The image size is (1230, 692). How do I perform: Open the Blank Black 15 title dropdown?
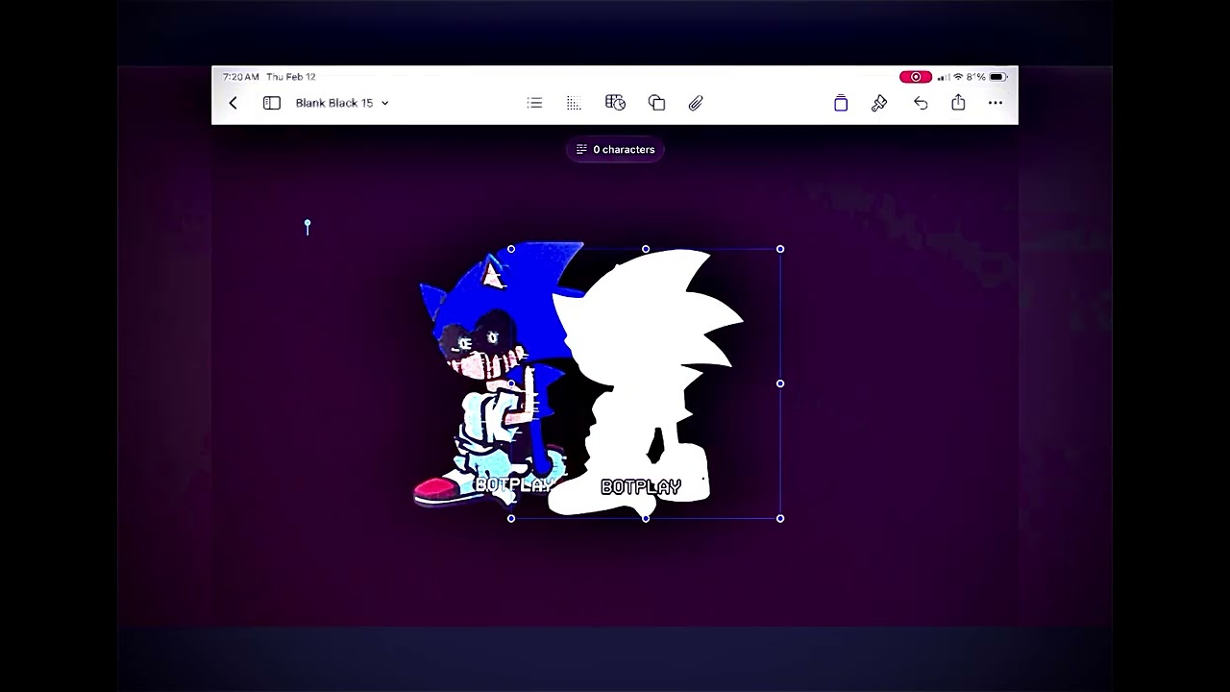point(342,103)
